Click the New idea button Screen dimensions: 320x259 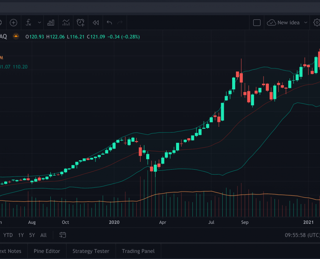pyautogui.click(x=284, y=23)
